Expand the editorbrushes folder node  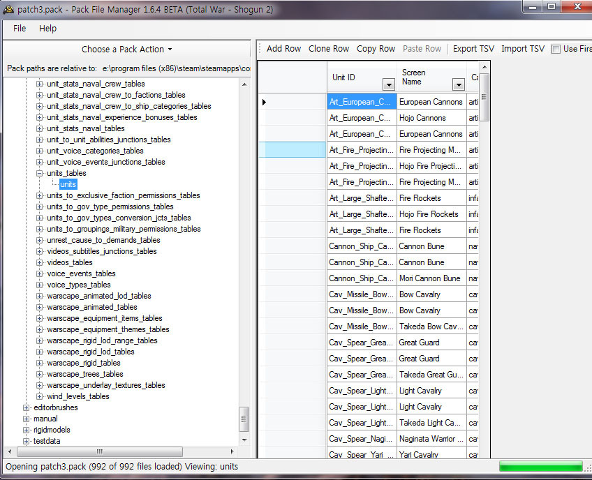click(26, 407)
